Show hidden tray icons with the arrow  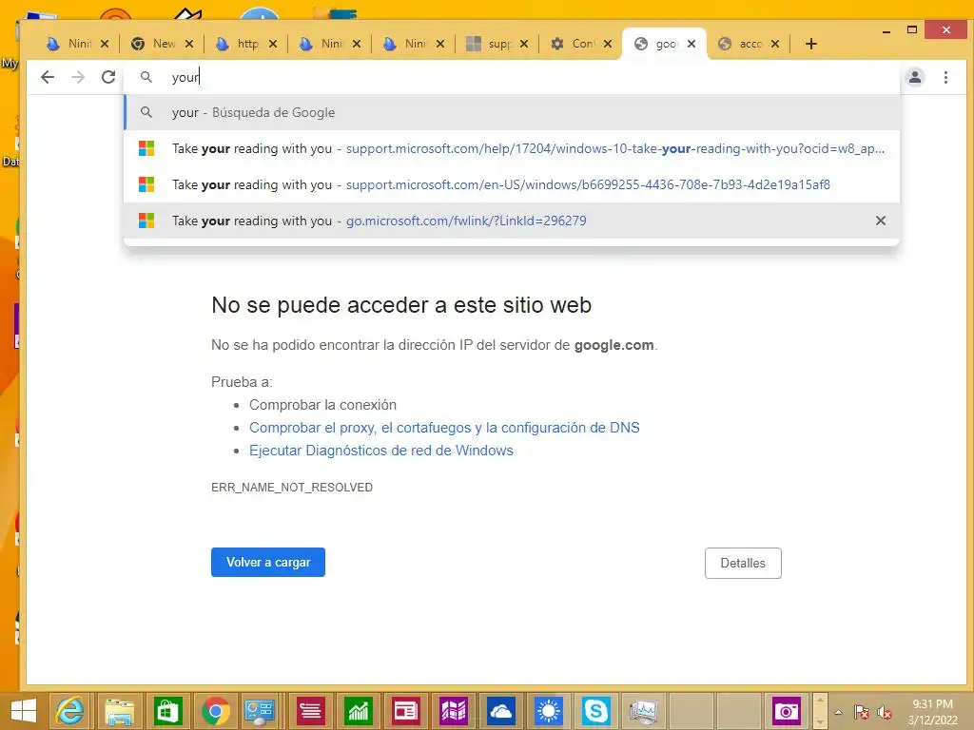839,712
